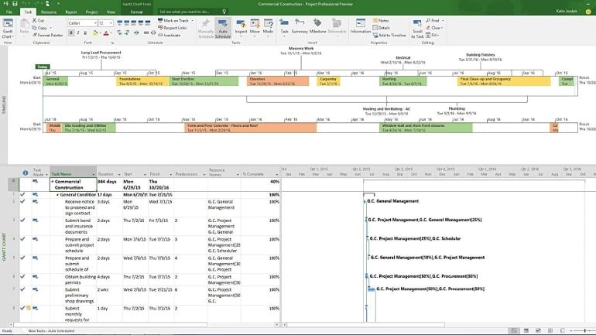The height and width of the screenshot is (335, 596).
Task: Click the Foundations bar on the timeline
Action: click(142, 81)
